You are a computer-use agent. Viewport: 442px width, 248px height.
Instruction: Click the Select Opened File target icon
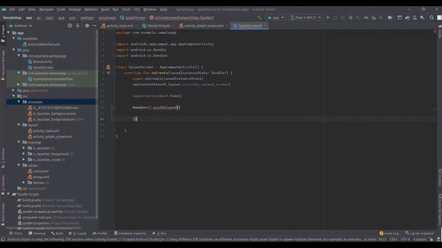[x=70, y=25]
